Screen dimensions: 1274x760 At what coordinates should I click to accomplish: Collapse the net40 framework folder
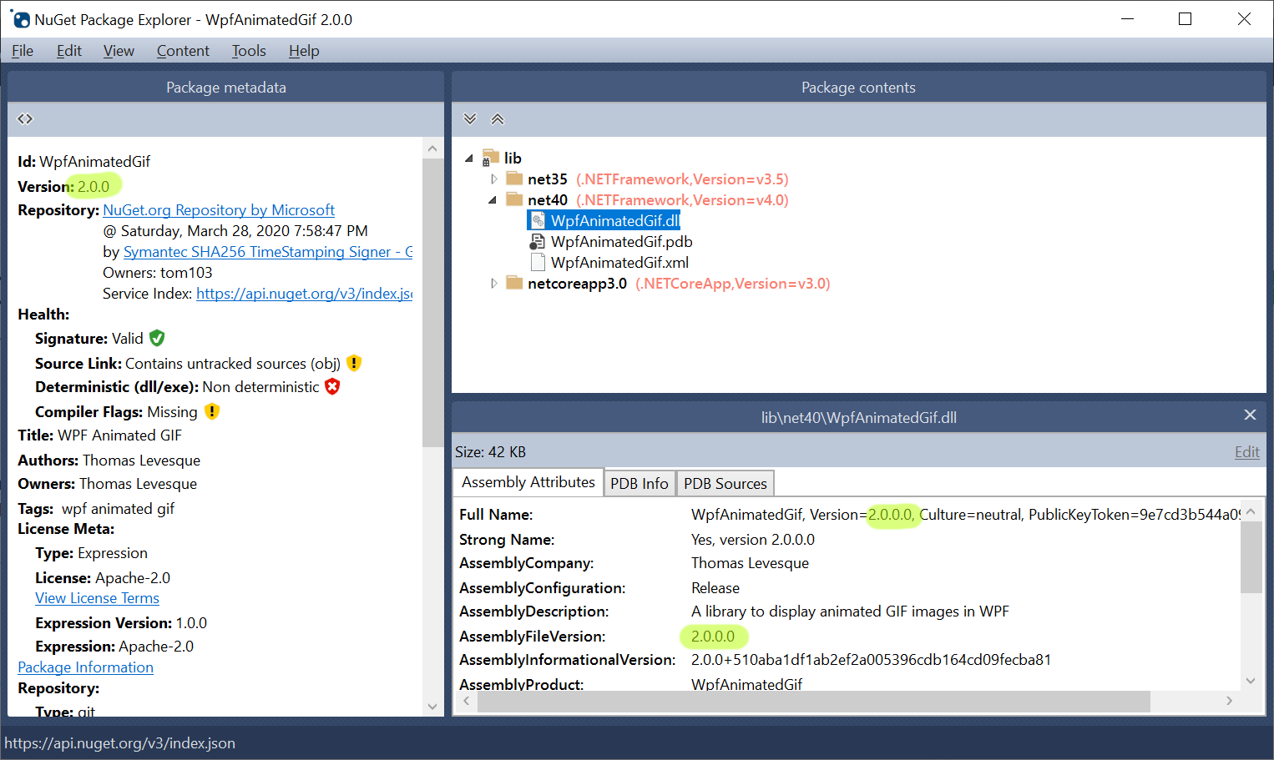point(494,199)
